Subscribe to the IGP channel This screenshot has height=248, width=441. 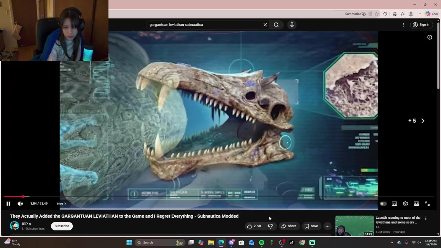(62, 226)
